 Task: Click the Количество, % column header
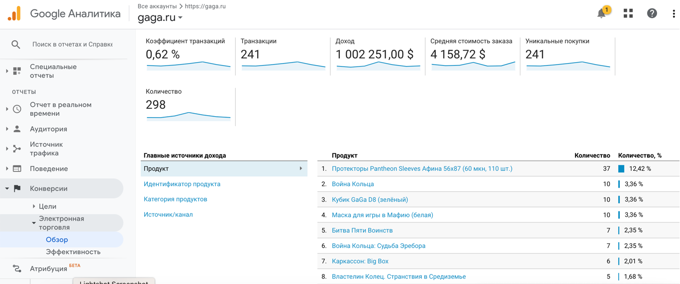[640, 155]
